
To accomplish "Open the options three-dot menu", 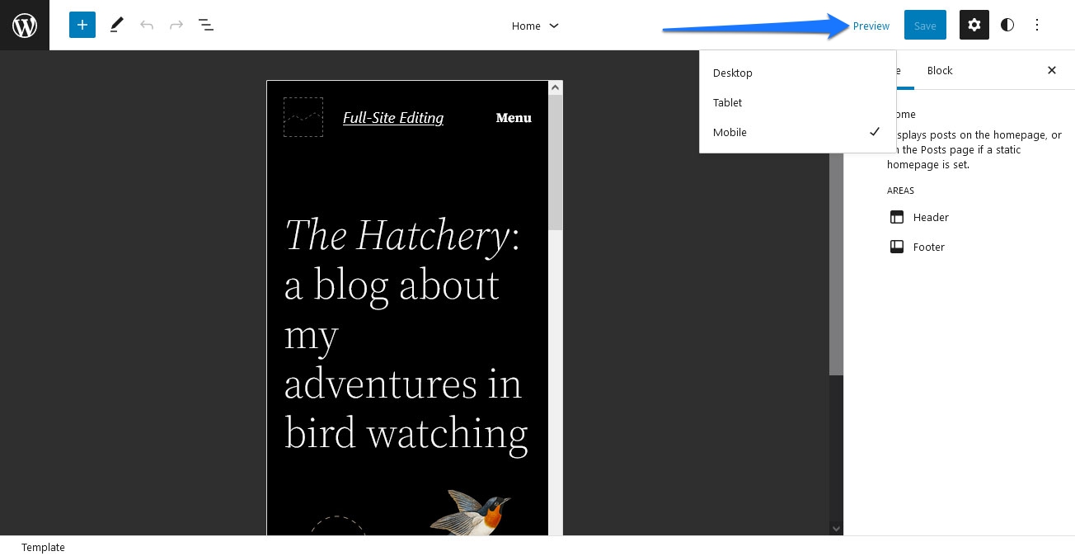I will 1037,25.
